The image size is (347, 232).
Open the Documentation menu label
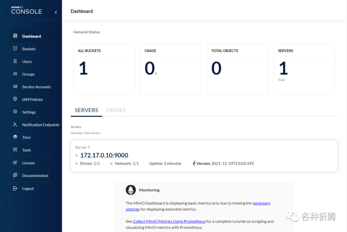tap(35, 175)
